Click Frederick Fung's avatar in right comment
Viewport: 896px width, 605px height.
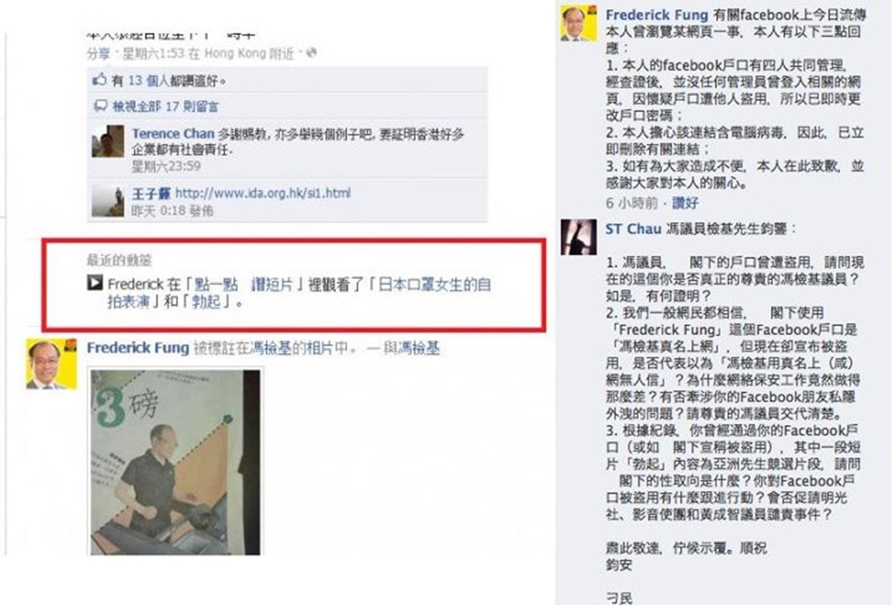[x=579, y=23]
